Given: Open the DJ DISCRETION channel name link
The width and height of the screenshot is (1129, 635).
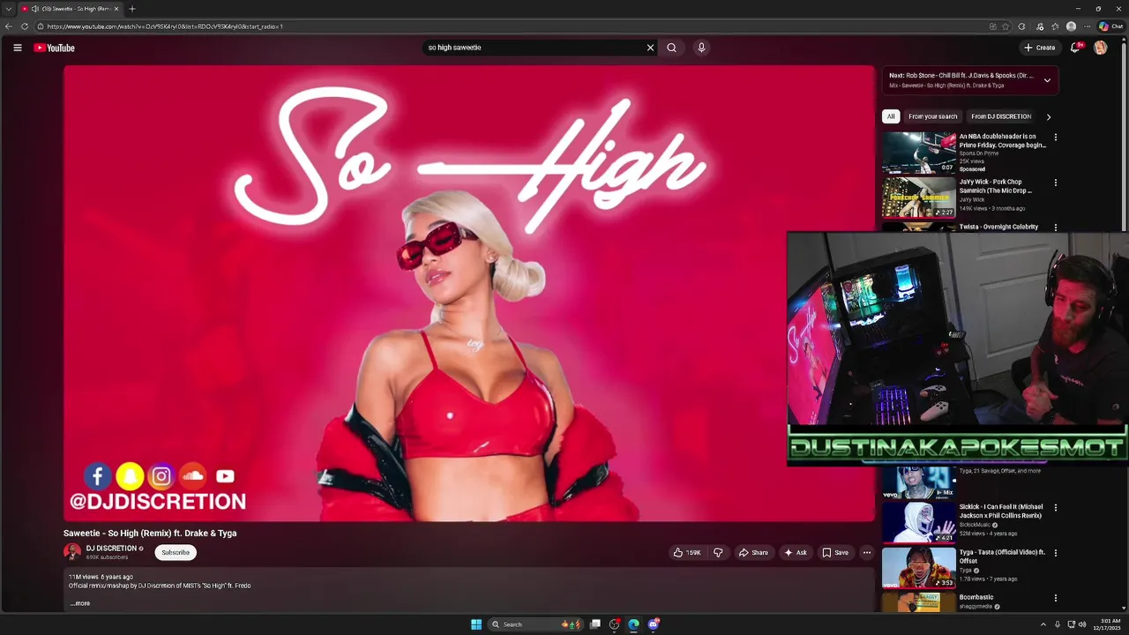Looking at the screenshot, I should pos(111,549).
